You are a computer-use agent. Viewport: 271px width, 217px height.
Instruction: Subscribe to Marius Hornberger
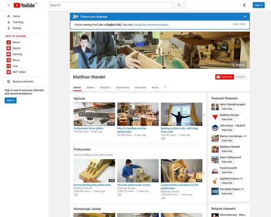pos(227,141)
